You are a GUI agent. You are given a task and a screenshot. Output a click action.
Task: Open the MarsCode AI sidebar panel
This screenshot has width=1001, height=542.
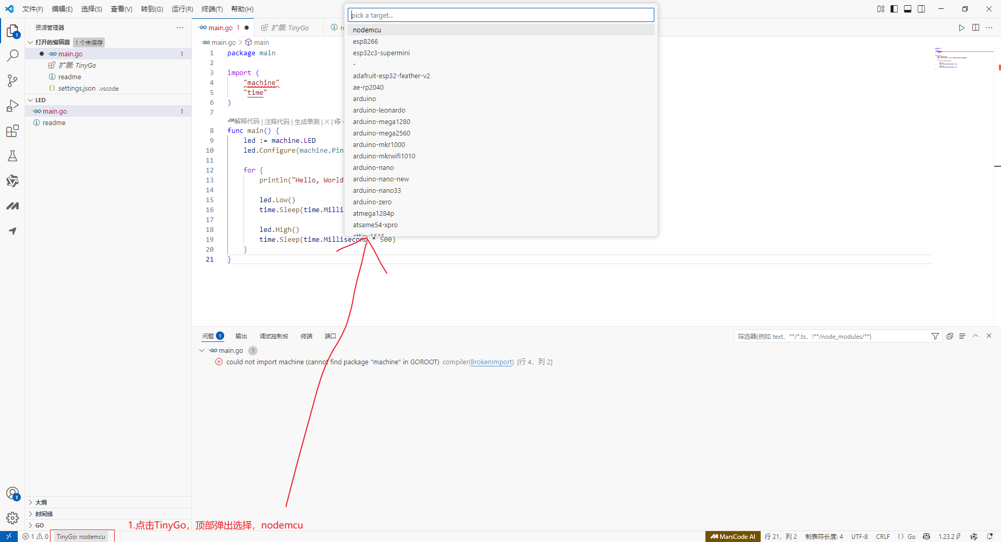coord(13,206)
